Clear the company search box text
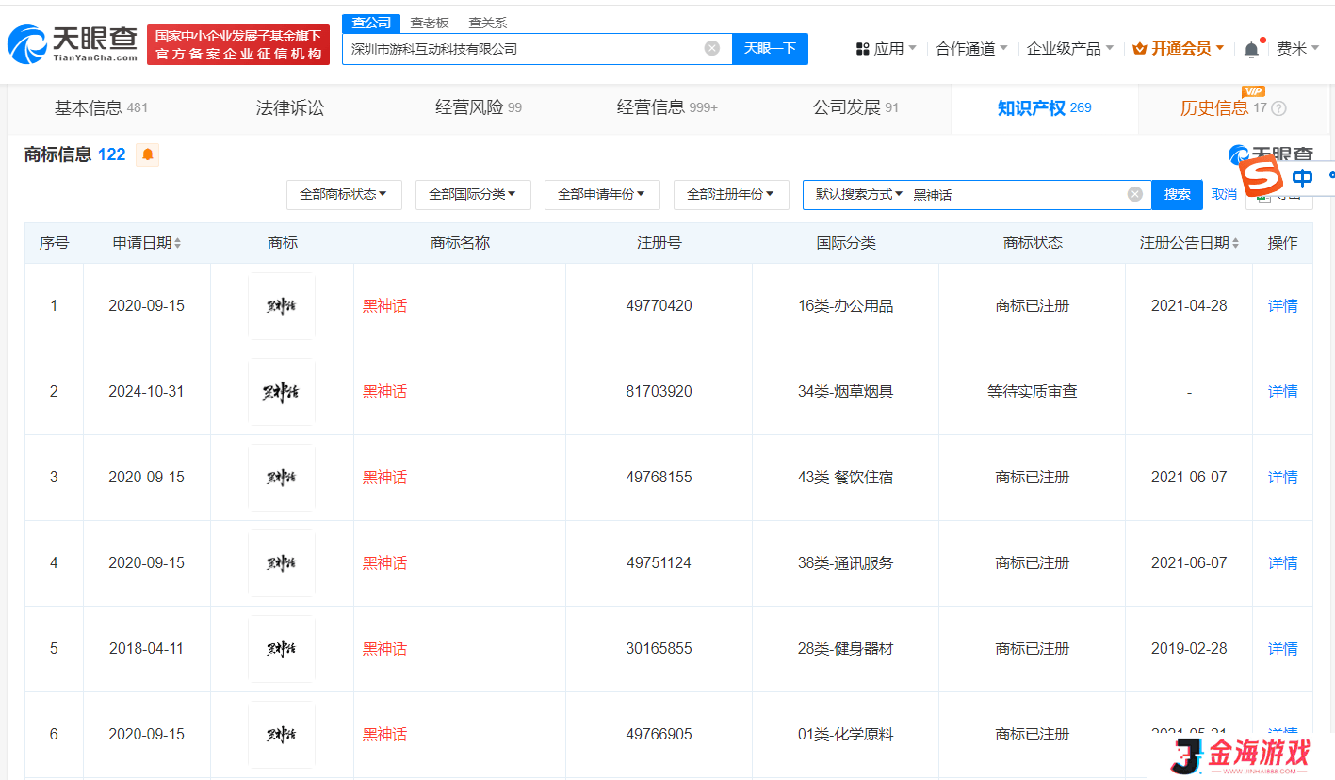The width and height of the screenshot is (1335, 780). click(712, 48)
